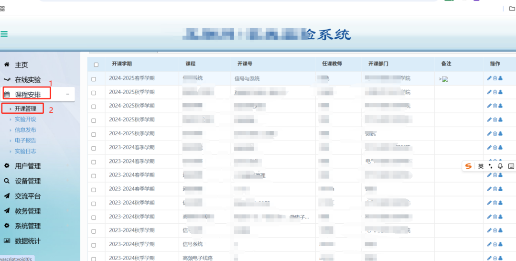Viewport: 516px width, 261px height.
Task: Check the 2024-2025春季学期 row checkbox
Action: pos(94,79)
